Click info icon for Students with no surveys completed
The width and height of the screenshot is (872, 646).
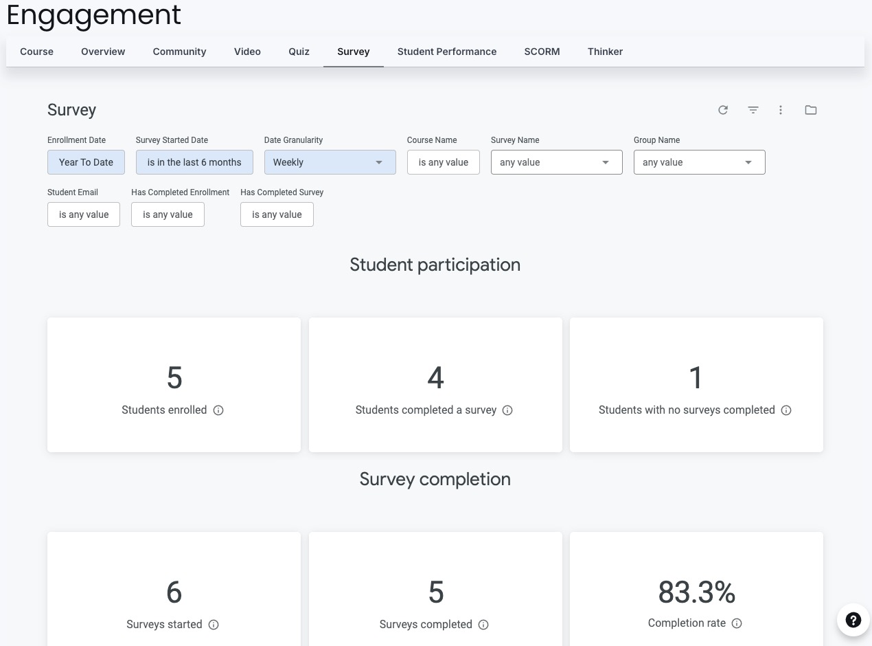pyautogui.click(x=785, y=410)
